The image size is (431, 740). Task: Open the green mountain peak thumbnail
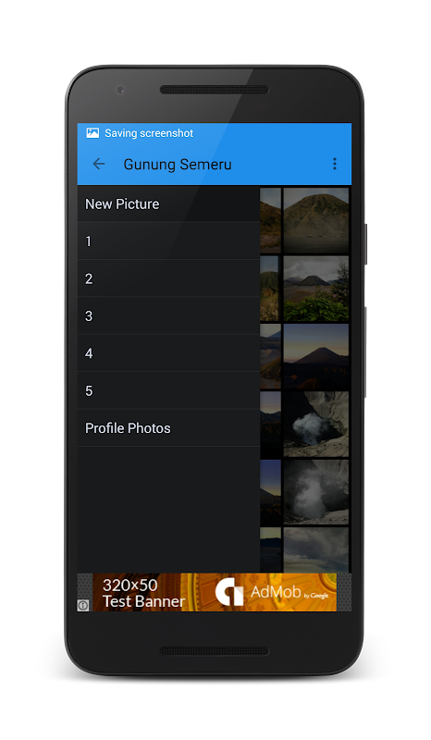(x=315, y=220)
